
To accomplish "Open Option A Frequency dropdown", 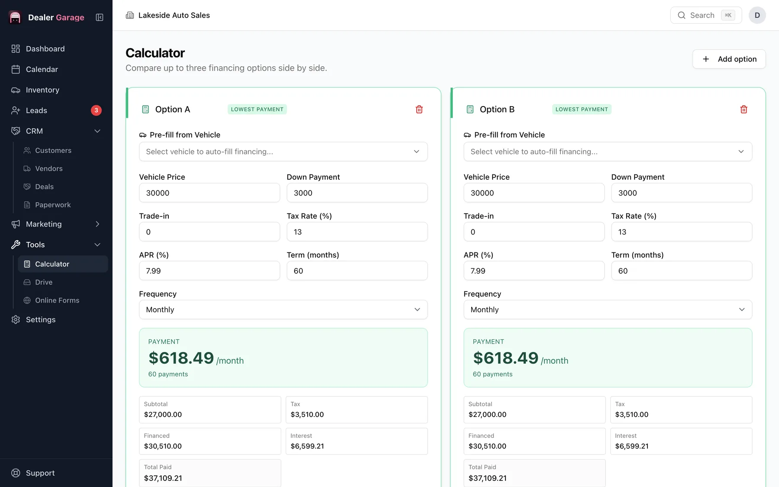I will point(283,310).
